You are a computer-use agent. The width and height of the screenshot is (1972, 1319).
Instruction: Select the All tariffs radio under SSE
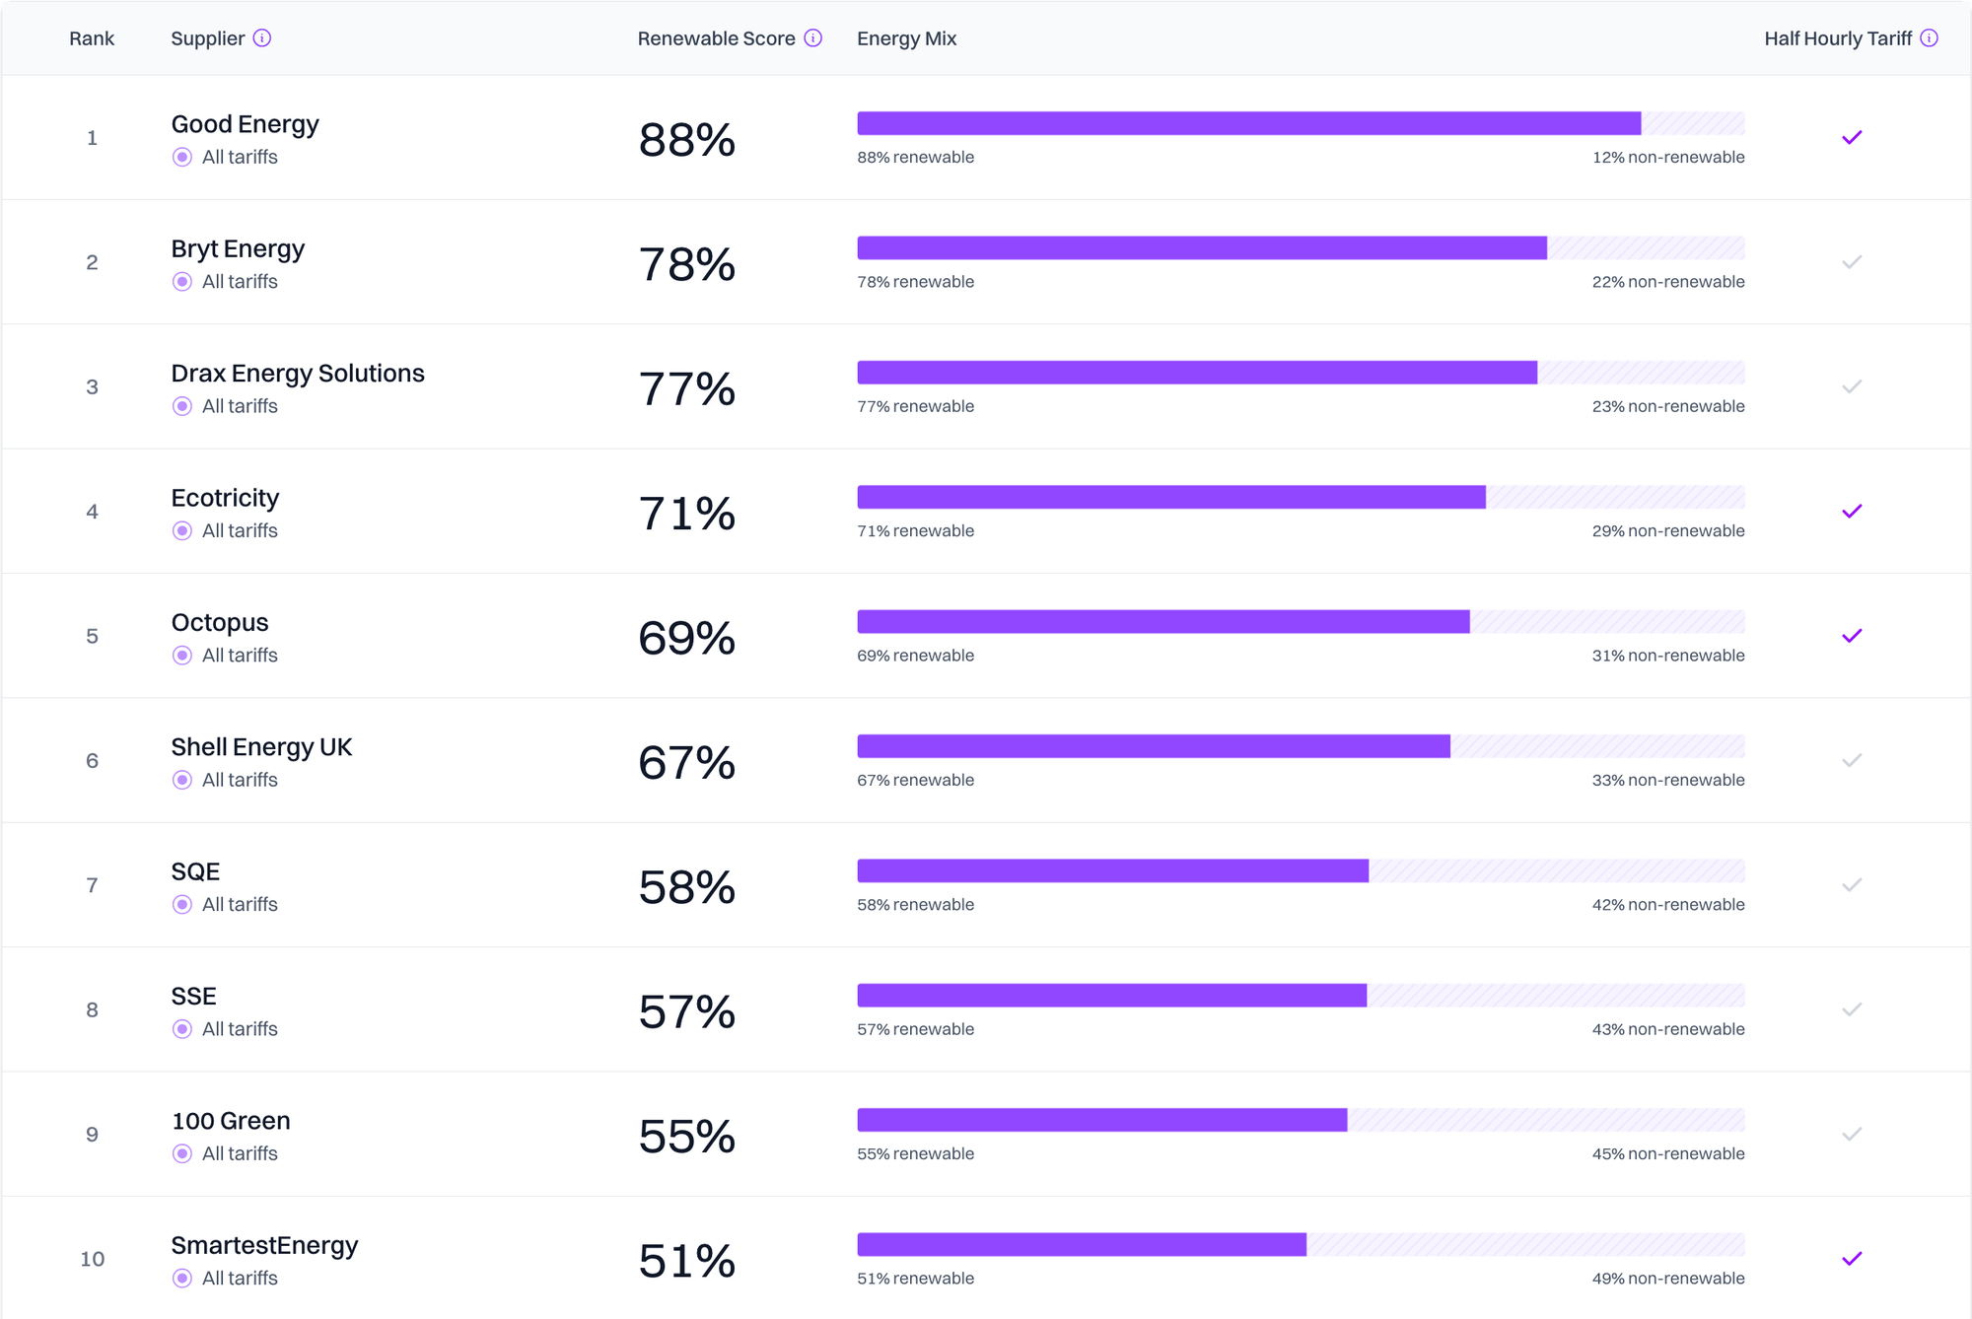coord(182,1029)
